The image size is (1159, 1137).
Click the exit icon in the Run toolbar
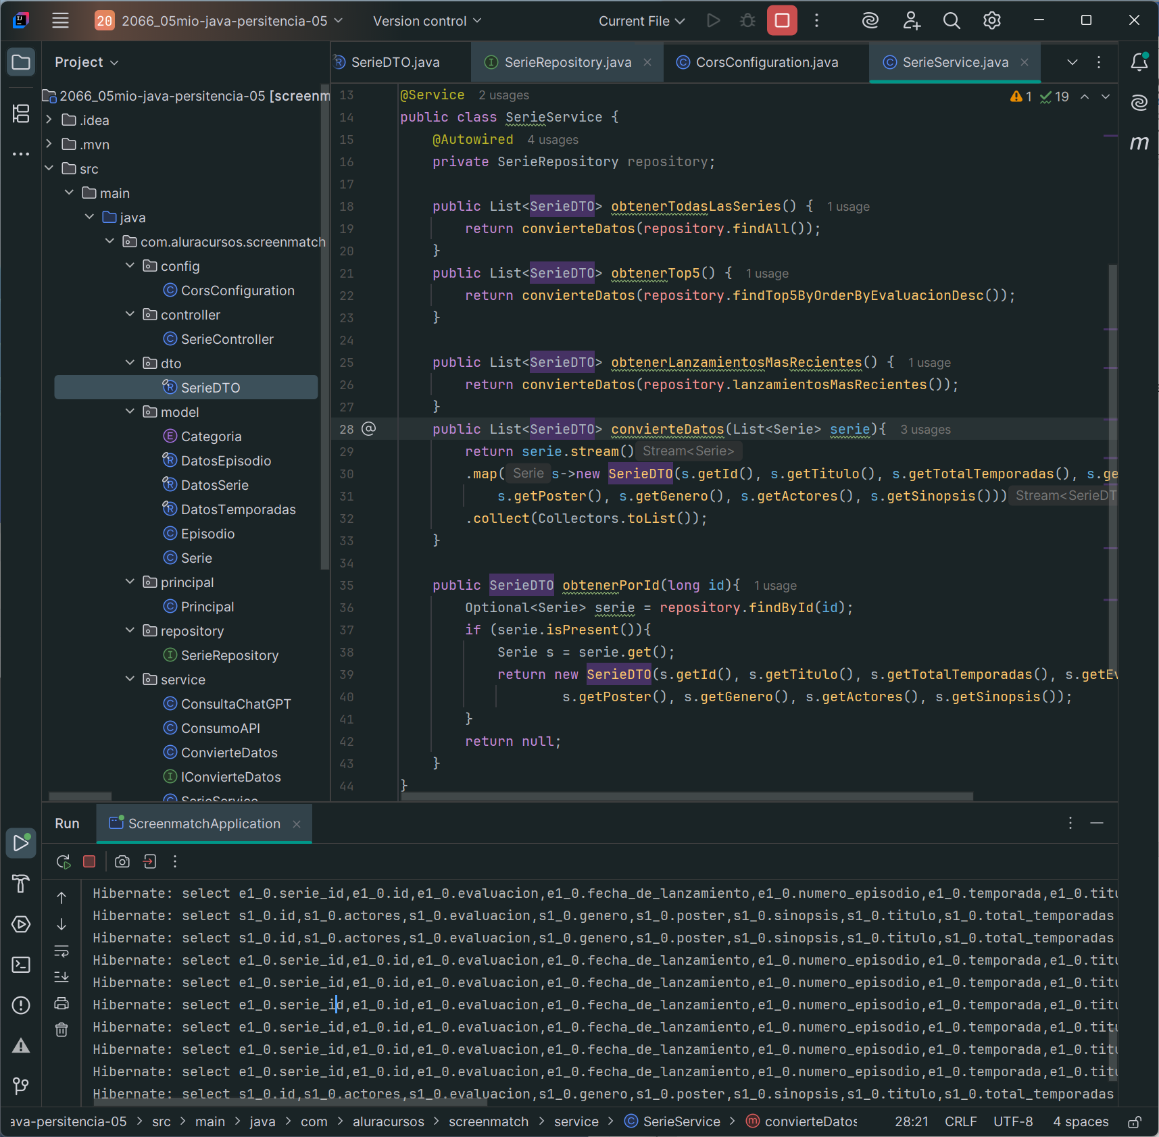click(x=149, y=861)
